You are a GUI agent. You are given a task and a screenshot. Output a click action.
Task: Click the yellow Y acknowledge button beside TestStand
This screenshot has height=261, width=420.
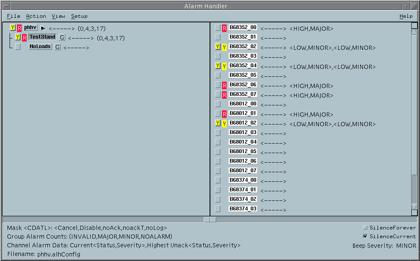pyautogui.click(x=18, y=37)
